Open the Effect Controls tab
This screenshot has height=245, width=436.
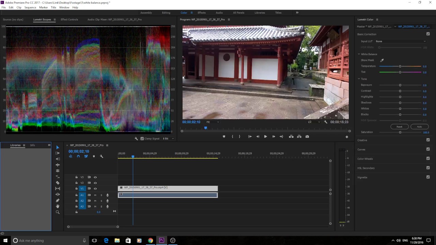69,19
